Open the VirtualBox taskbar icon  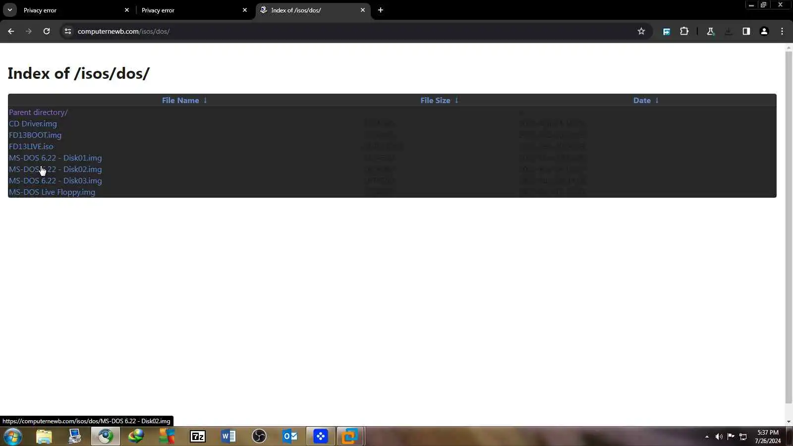350,437
